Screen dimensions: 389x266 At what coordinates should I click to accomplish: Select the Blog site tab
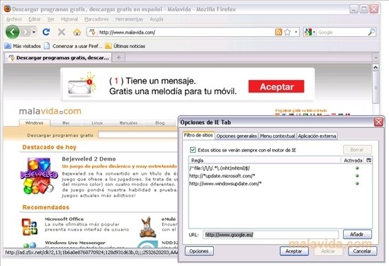click(159, 123)
